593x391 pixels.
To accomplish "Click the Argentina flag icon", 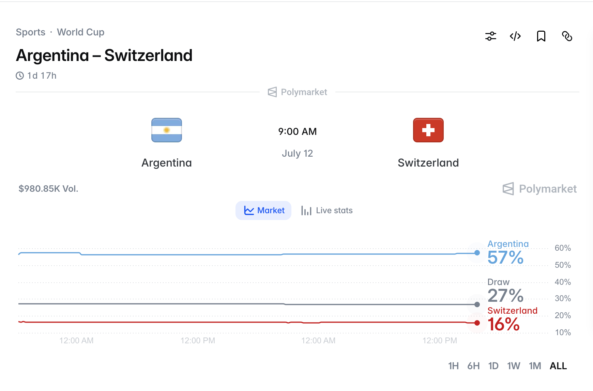I will pos(167,130).
